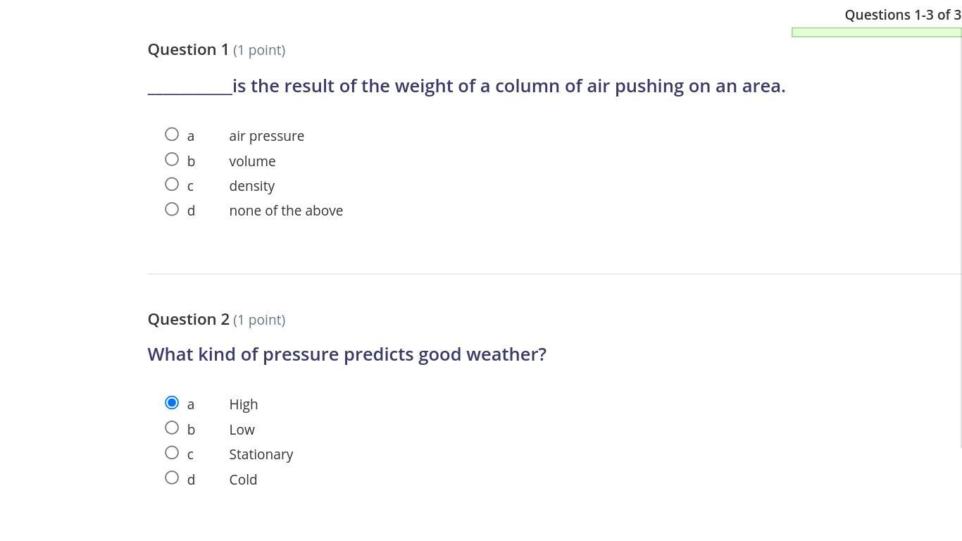Click the 'Cold' answer label
Viewport: 962px width, 541px height.
(243, 480)
